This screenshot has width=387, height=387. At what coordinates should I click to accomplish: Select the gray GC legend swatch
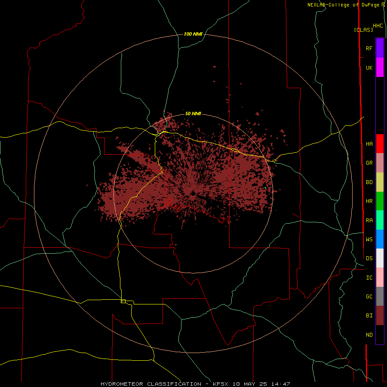pyautogui.click(x=380, y=296)
